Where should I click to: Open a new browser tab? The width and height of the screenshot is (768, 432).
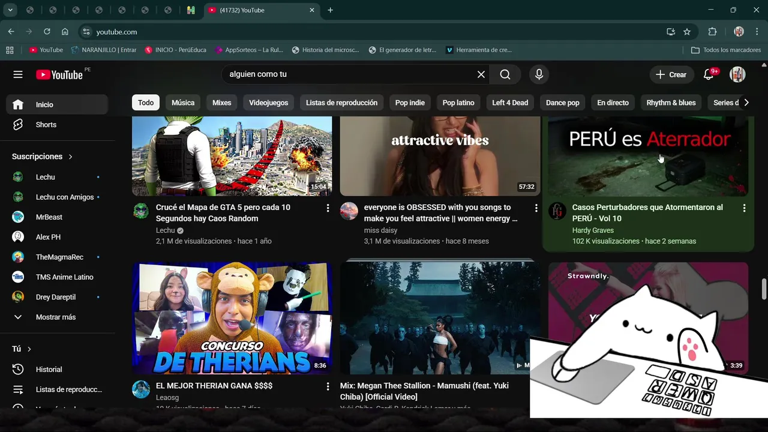330,10
